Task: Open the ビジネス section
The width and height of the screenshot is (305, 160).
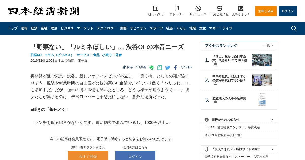Action: point(67,28)
